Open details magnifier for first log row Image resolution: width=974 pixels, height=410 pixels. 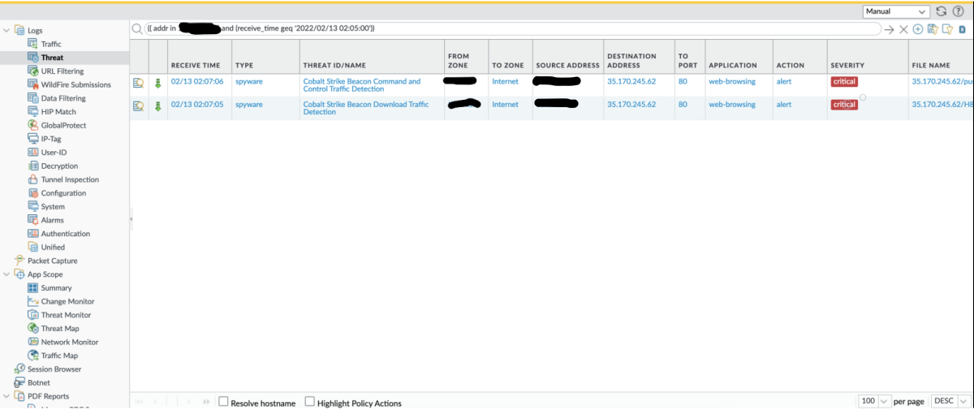point(139,83)
